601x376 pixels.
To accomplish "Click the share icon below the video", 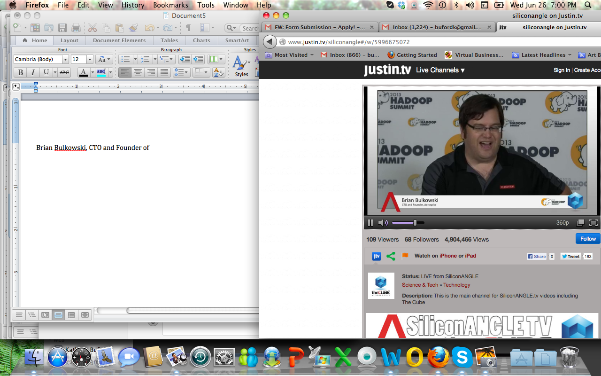I will (391, 256).
